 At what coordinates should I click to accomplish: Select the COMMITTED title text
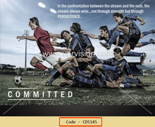40,94
